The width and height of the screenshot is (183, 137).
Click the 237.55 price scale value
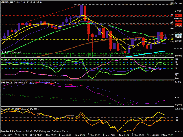pyautogui.click(x=178, y=56)
